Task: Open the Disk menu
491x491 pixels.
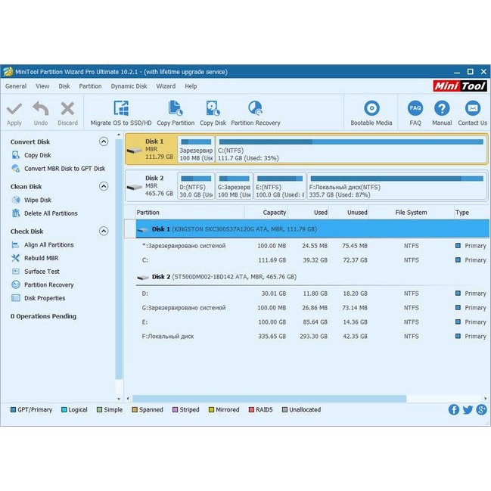Action: tap(64, 86)
